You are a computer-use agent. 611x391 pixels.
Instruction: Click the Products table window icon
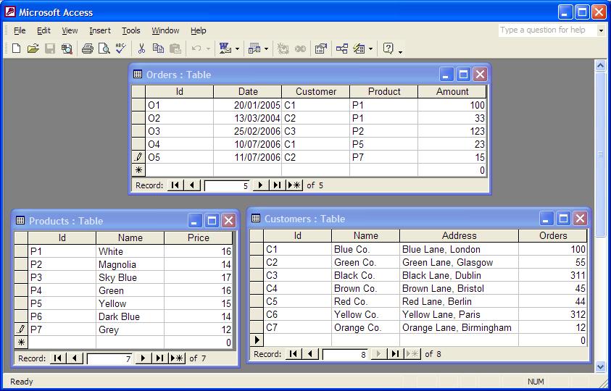click(20, 220)
